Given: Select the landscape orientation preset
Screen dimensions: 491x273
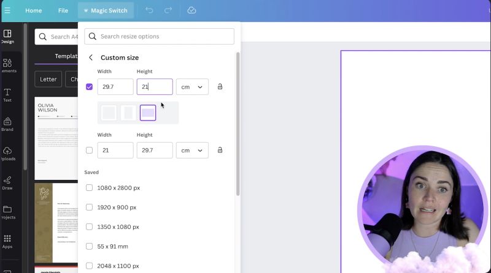Looking at the screenshot, I should (x=148, y=113).
